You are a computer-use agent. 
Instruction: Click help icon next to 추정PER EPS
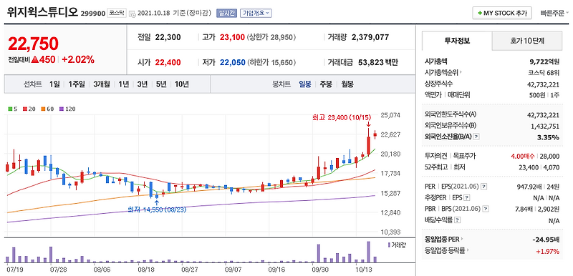467,197
